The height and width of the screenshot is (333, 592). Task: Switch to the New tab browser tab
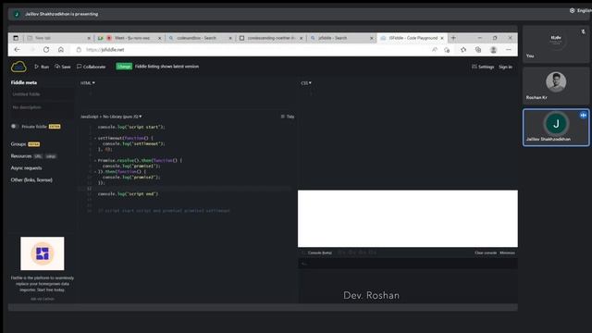pyautogui.click(x=57, y=38)
